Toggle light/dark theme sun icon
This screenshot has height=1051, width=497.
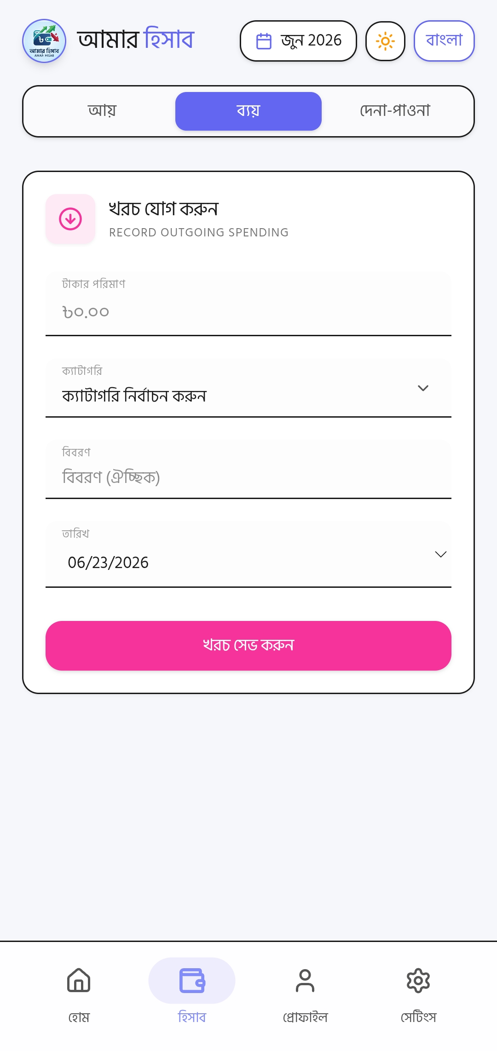tap(385, 41)
